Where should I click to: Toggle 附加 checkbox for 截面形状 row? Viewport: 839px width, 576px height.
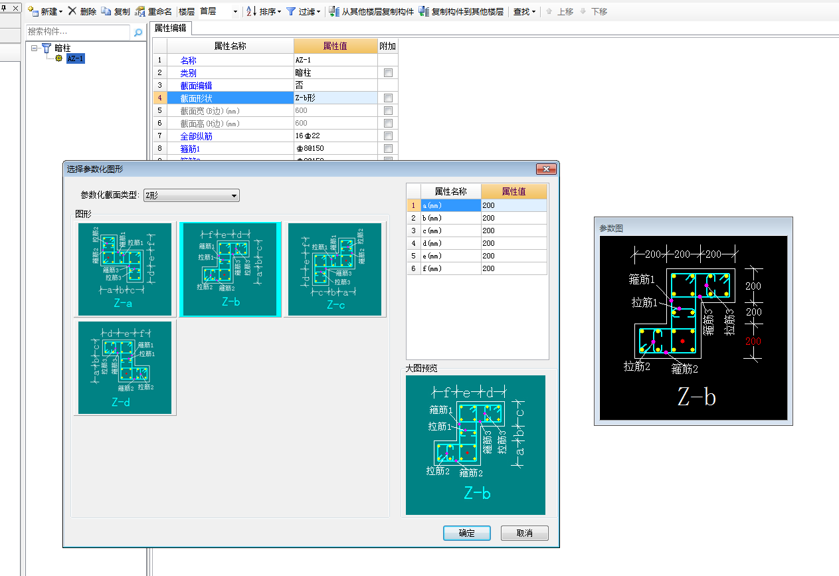tap(388, 98)
